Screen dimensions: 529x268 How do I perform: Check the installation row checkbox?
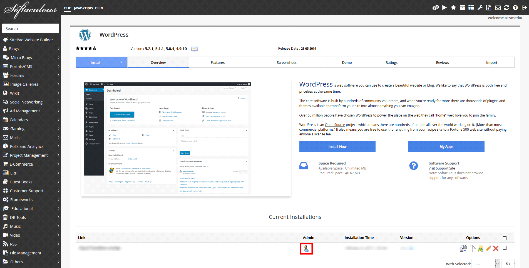coord(505,248)
